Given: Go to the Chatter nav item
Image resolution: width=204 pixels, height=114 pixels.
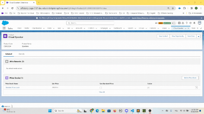Looking at the screenshot, I should tap(27, 28).
